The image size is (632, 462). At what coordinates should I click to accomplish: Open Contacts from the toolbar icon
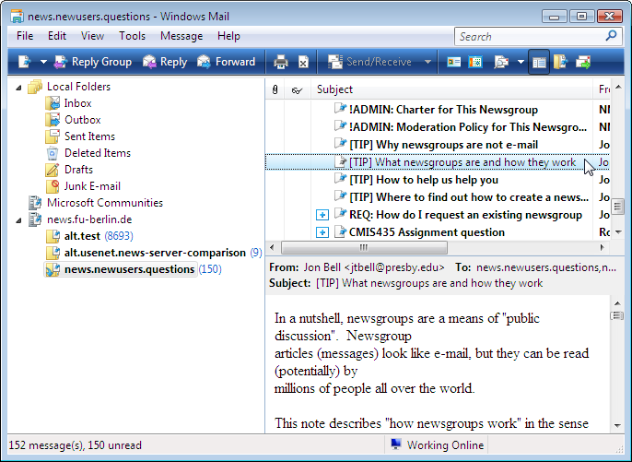[453, 62]
